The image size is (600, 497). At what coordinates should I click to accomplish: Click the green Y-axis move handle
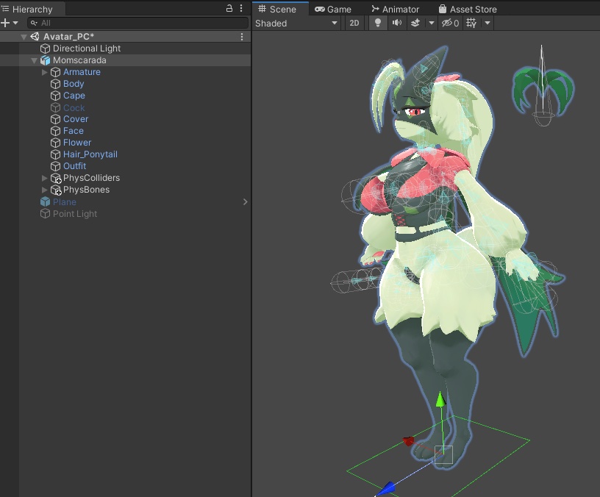tap(441, 399)
